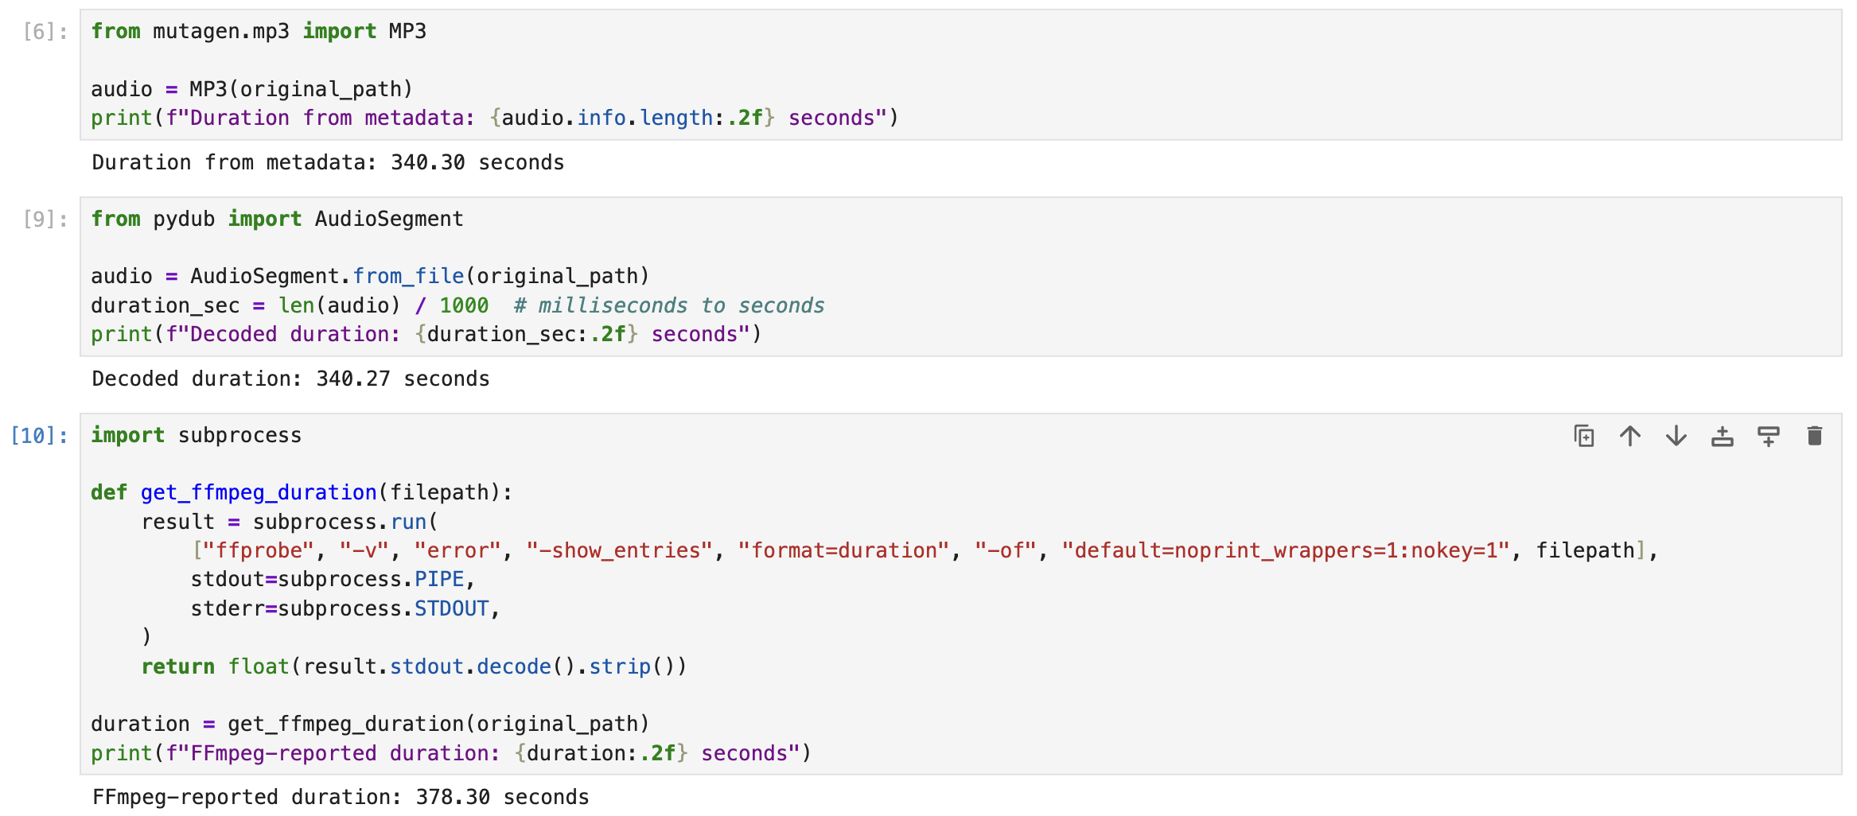
Task: Duplicate the subprocess cell with the copy icon
Action: [1583, 436]
